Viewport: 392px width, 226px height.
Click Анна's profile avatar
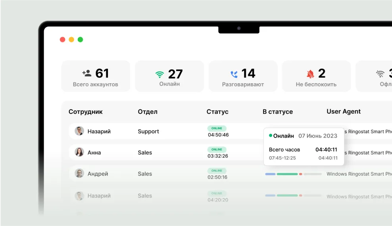[79, 152]
